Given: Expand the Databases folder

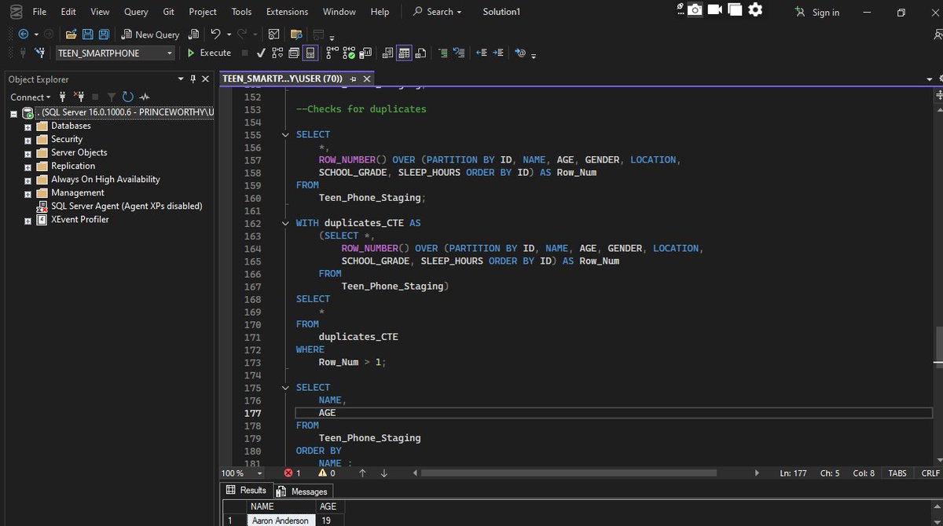Looking at the screenshot, I should (x=28, y=126).
